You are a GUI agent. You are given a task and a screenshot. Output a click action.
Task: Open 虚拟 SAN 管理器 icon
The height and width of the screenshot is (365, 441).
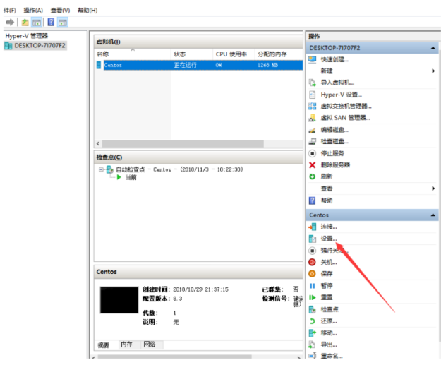(312, 118)
